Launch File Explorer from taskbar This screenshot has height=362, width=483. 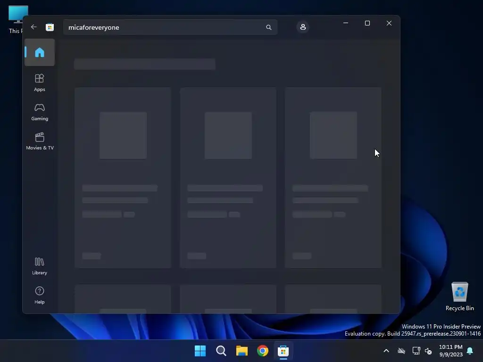[x=242, y=351]
